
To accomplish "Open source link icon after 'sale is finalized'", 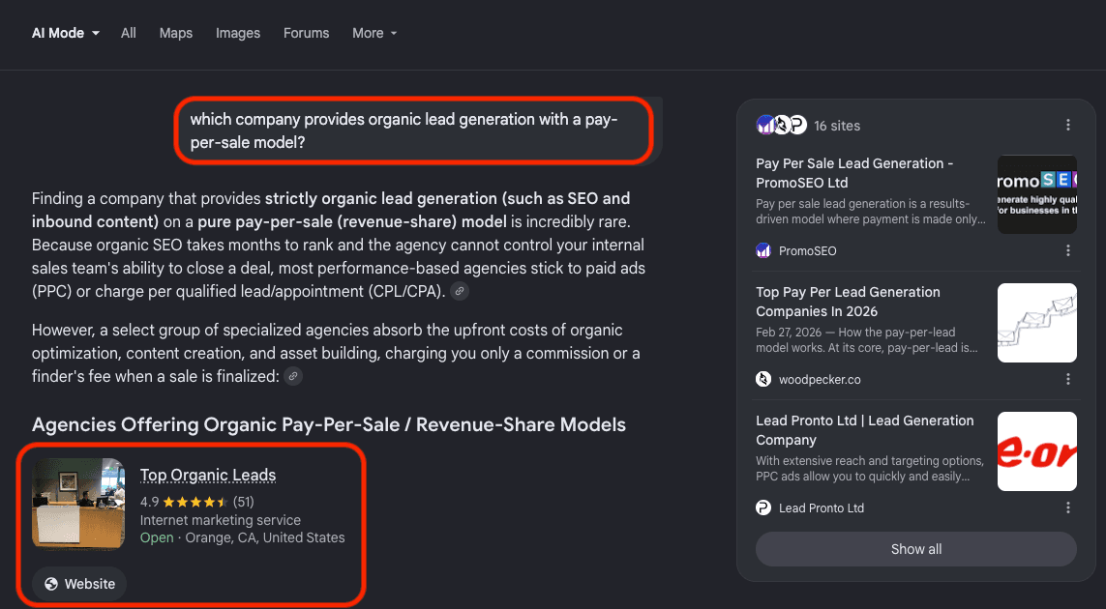I will tap(293, 376).
